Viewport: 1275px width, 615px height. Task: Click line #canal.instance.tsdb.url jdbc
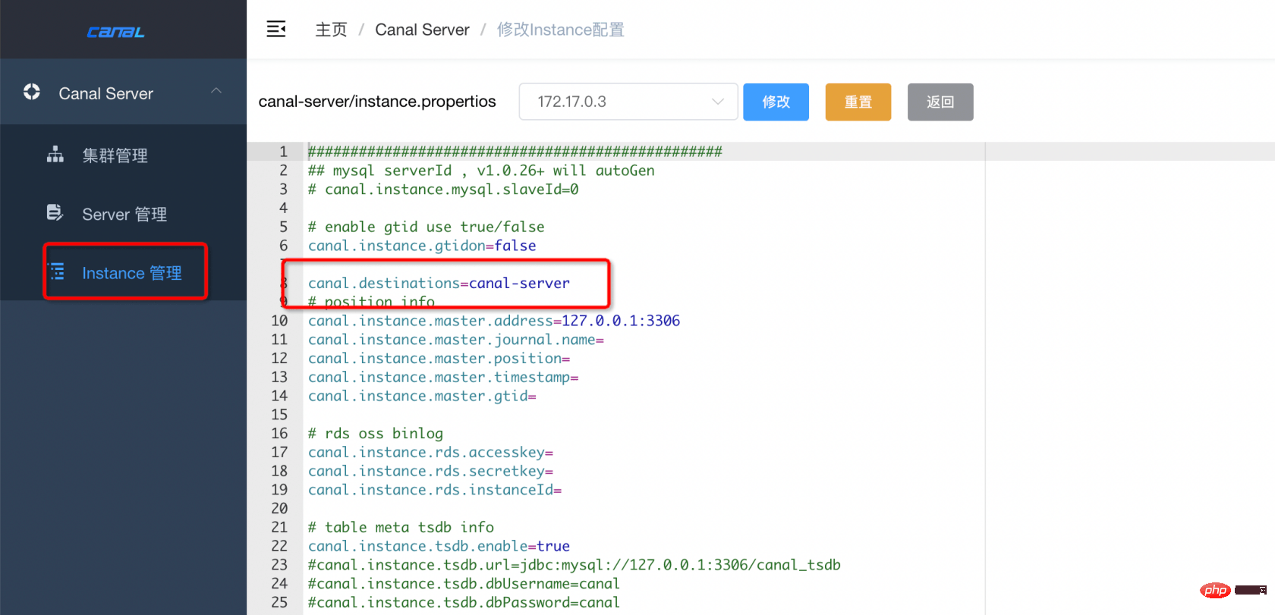[575, 565]
